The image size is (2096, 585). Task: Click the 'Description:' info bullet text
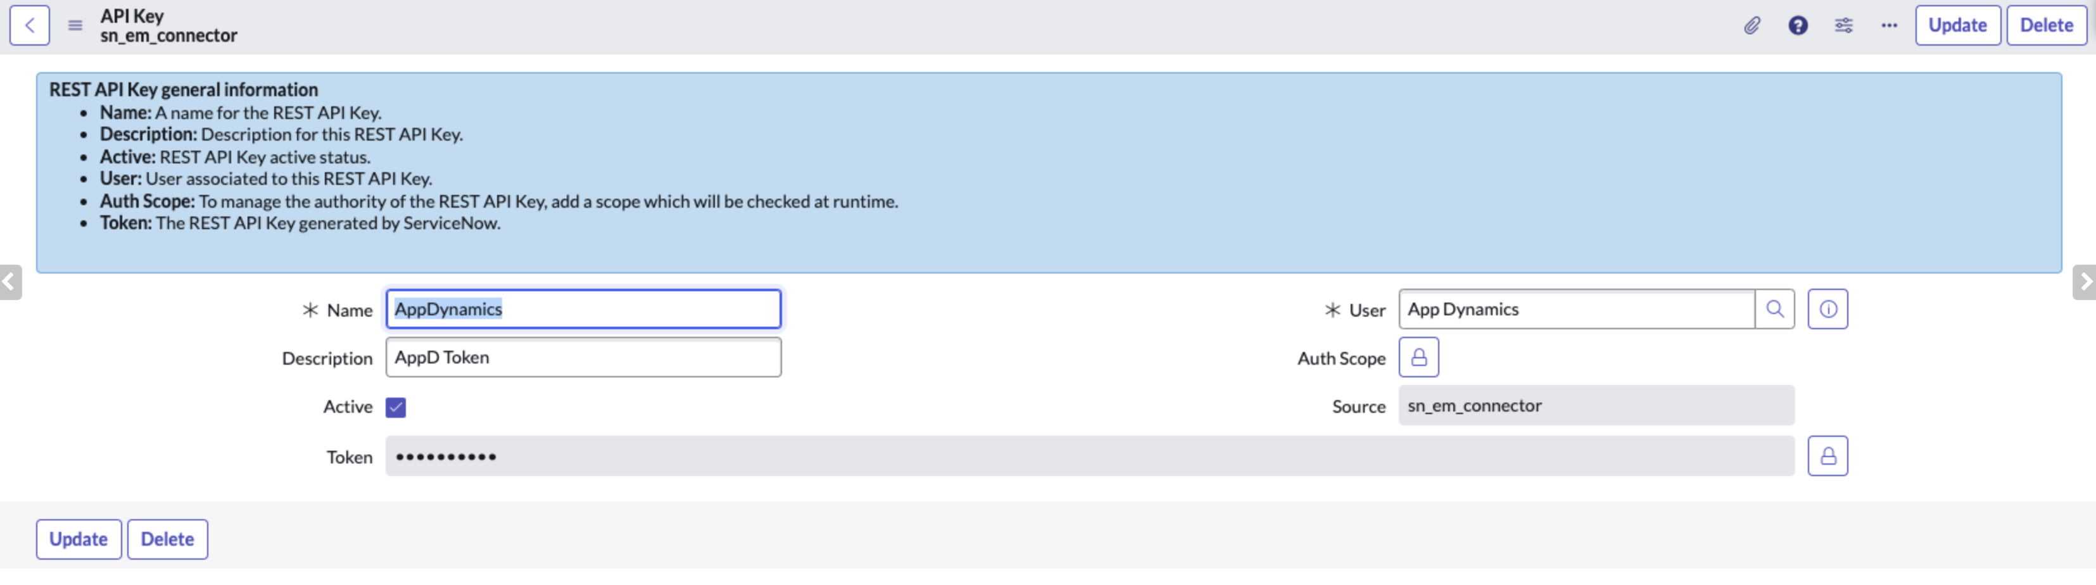(x=282, y=134)
